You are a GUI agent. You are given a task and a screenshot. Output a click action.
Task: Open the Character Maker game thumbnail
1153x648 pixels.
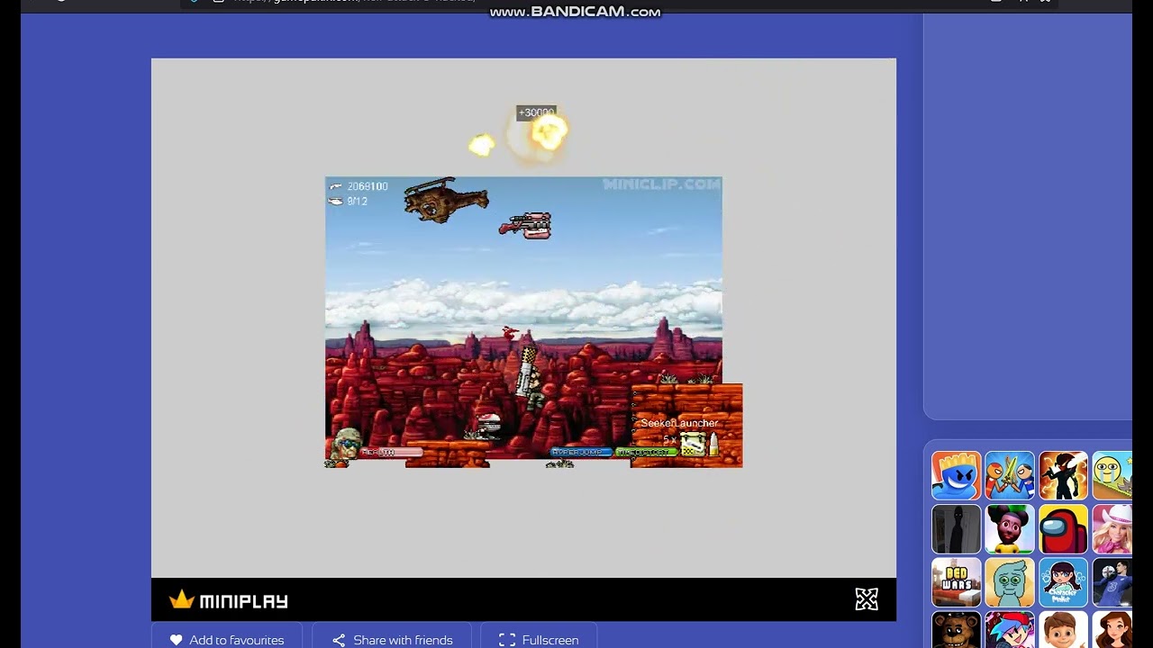[x=1063, y=582]
